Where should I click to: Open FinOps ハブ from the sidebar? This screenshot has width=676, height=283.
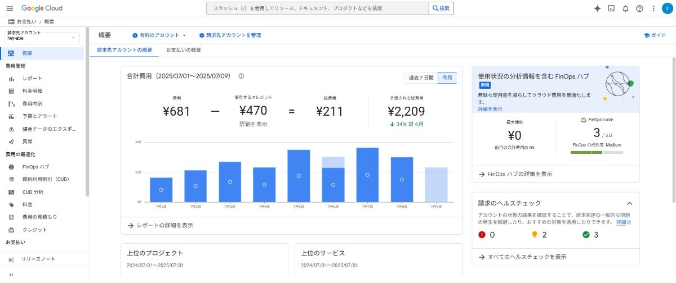35,167
